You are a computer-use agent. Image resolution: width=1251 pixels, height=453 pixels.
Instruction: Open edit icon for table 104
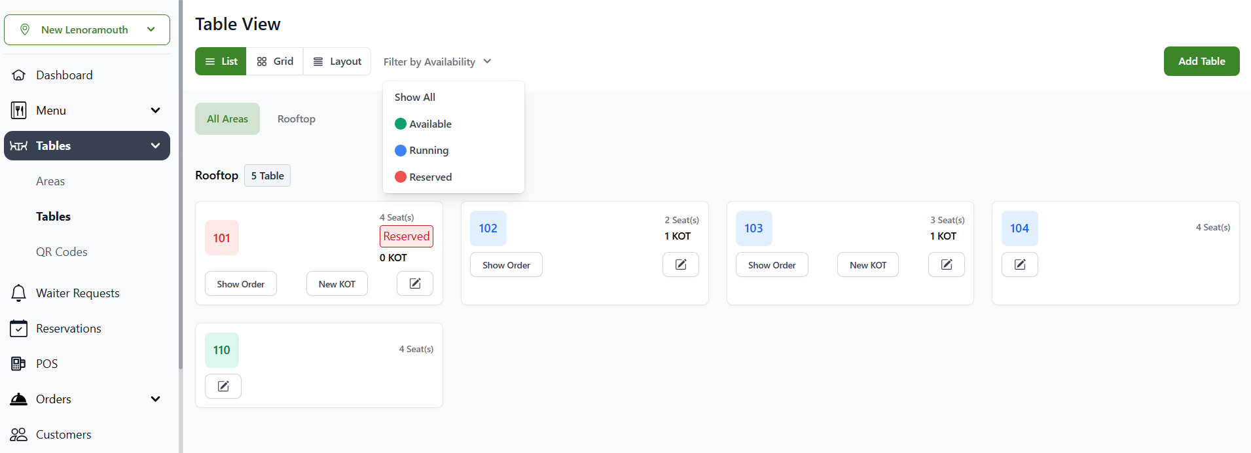1019,264
